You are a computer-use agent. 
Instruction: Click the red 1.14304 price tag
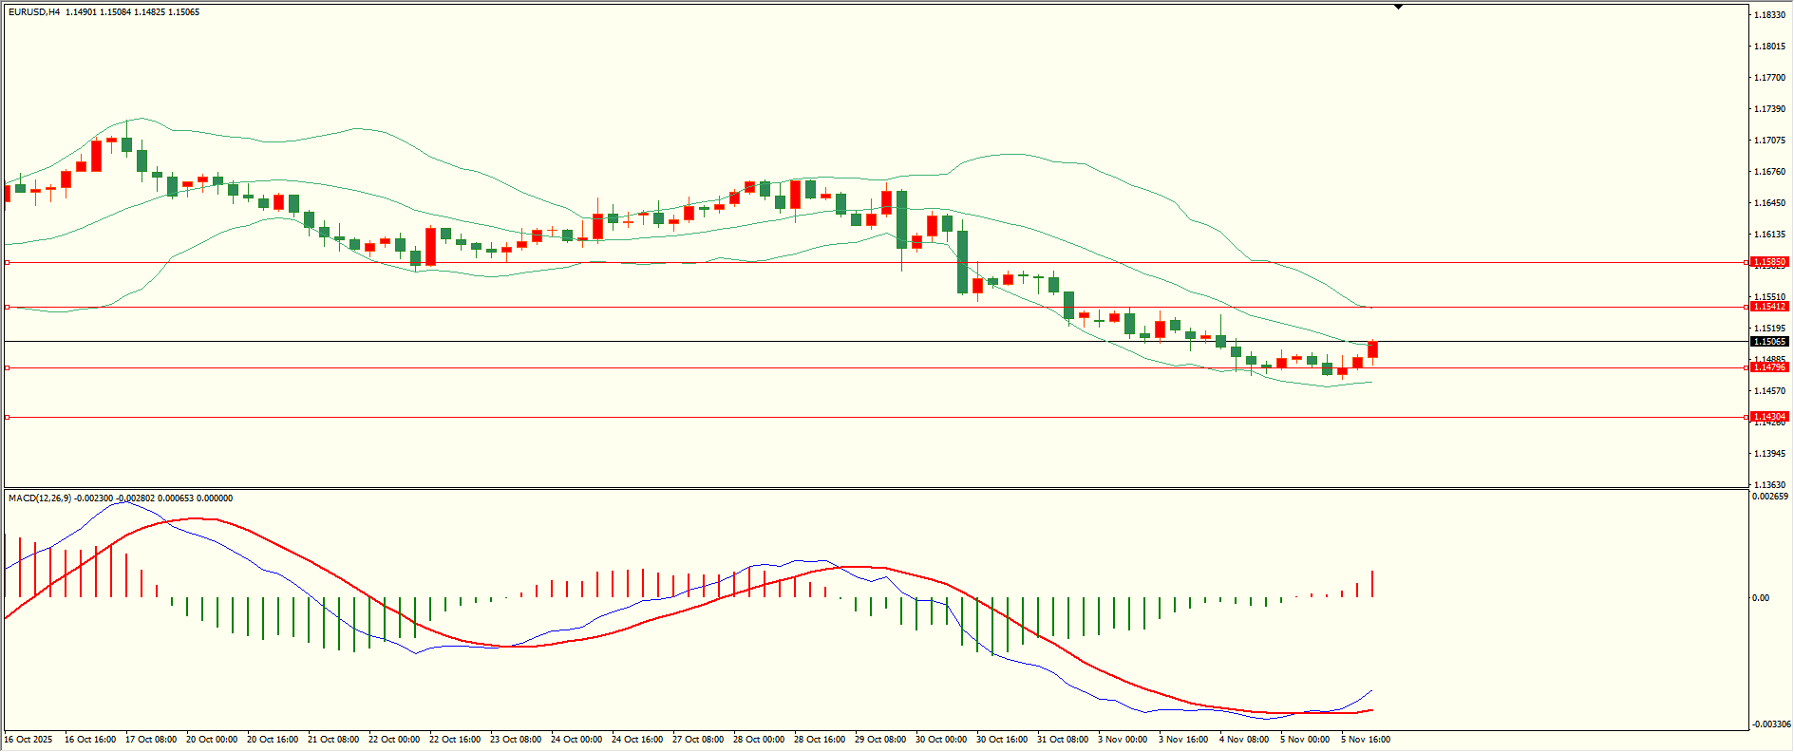[1769, 417]
